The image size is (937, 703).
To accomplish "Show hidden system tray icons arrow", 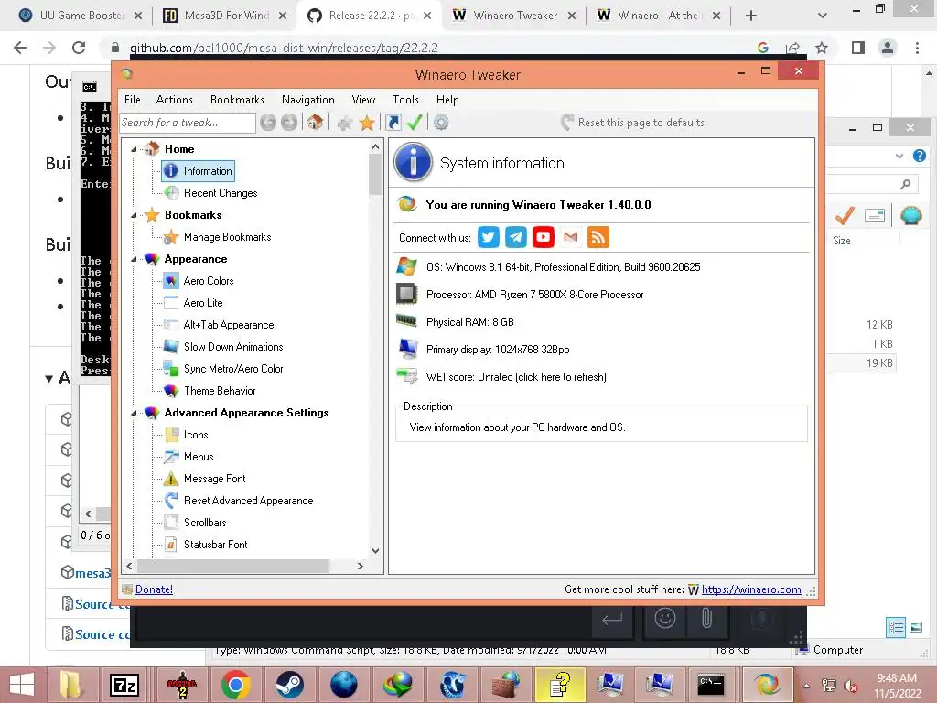I will [x=806, y=686].
